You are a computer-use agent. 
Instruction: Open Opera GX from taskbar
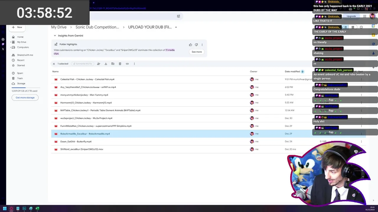point(11,208)
